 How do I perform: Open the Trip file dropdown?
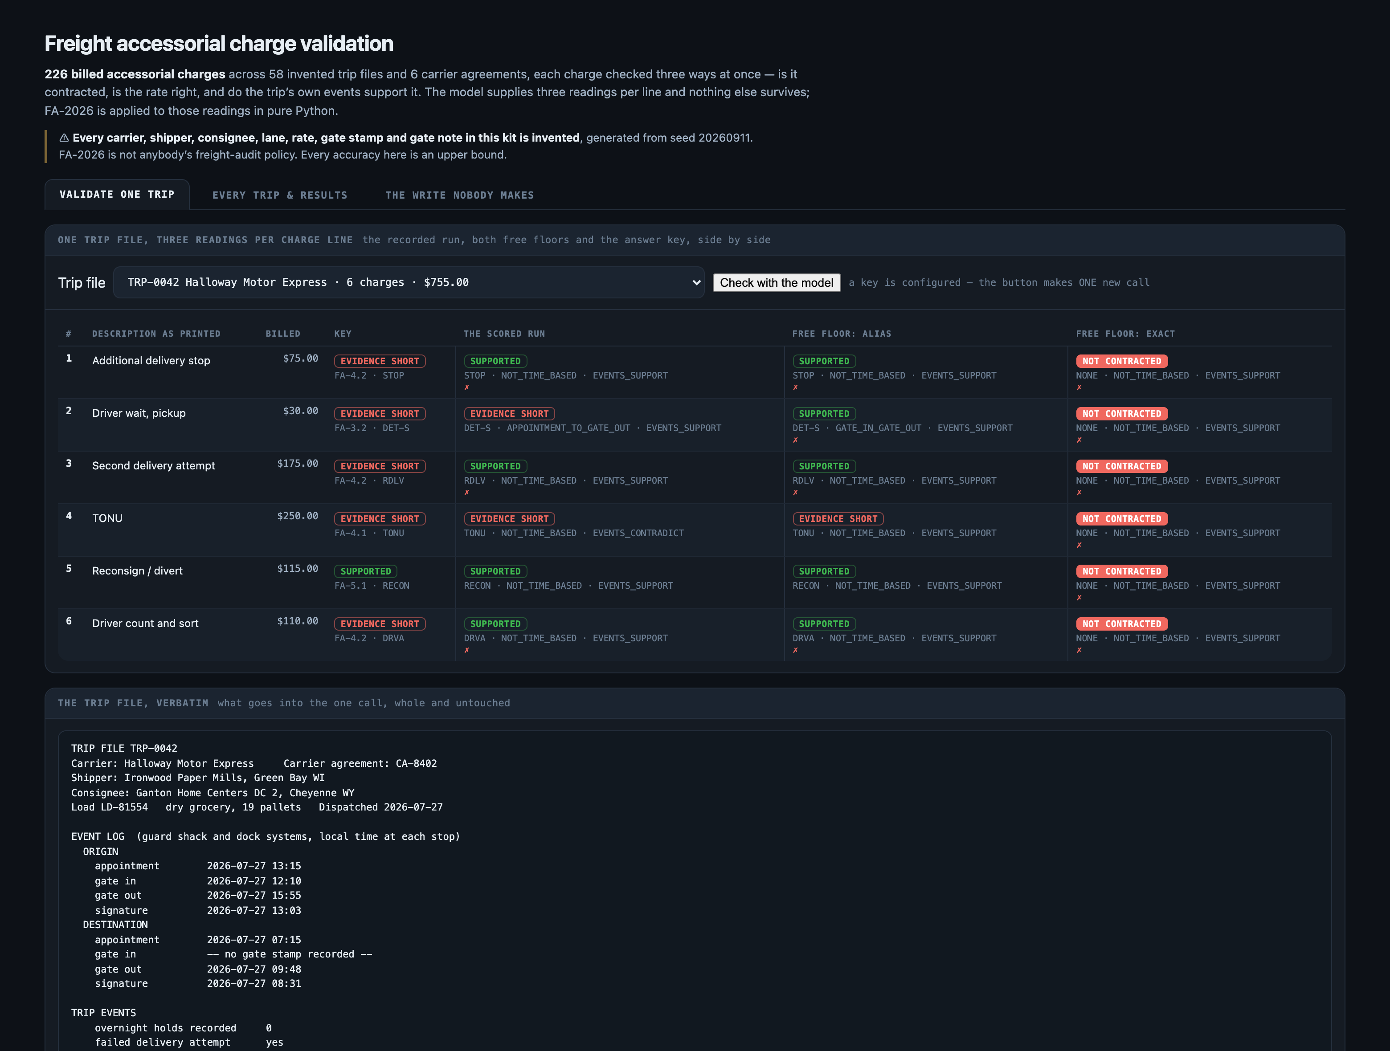pos(409,282)
